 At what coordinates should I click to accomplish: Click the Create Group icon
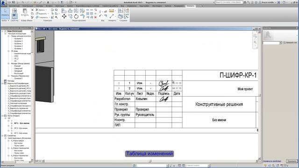pos(127,11)
